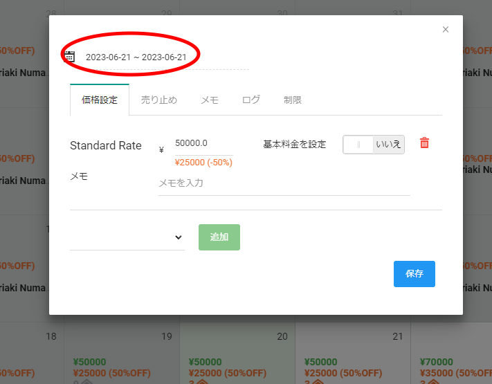This screenshot has width=492, height=384.
Task: Select the day 19 calendar cell
Action: tap(122, 353)
